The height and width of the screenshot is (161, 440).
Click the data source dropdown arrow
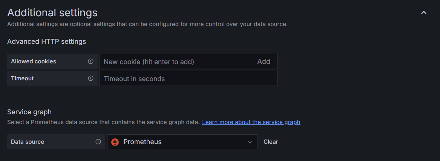tap(250, 142)
